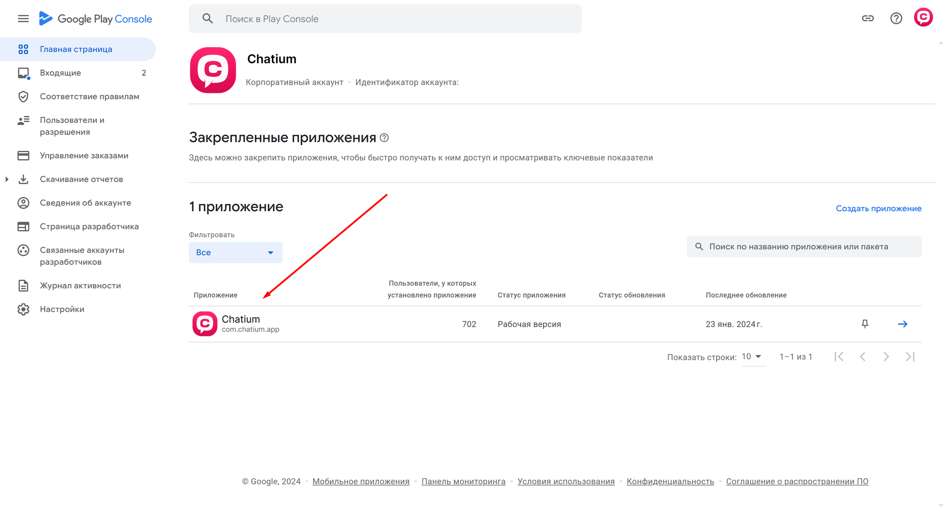Click the 702 installed users value
The height and width of the screenshot is (509, 946).
469,324
